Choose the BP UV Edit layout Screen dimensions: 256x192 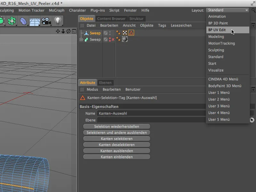coord(228,30)
